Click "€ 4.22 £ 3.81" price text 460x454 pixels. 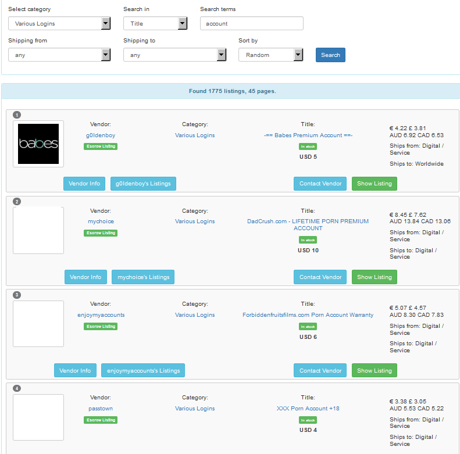408,128
